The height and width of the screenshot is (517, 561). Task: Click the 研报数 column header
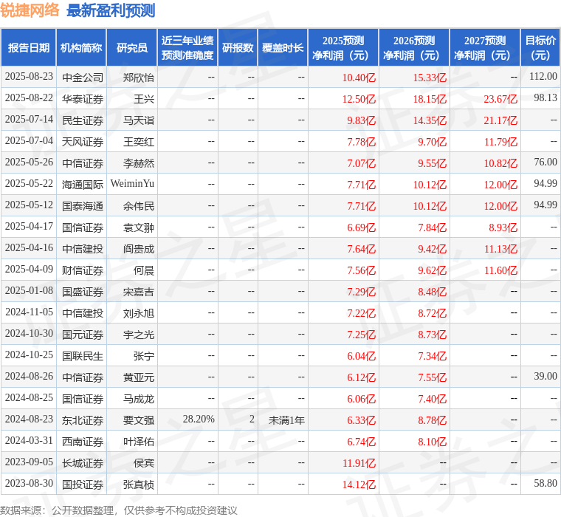(x=238, y=47)
